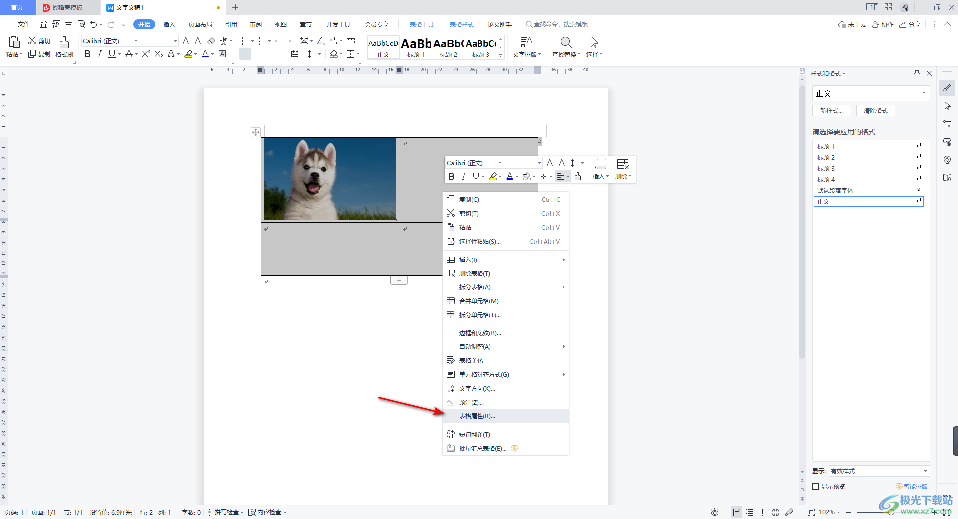
Task: Select Table Properties in context menu
Action: coord(505,416)
